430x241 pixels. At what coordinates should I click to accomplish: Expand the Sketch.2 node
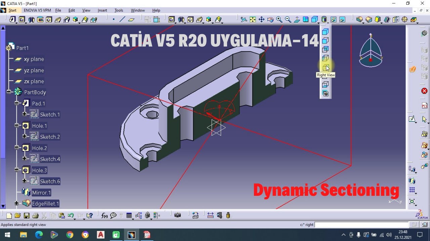24,137
